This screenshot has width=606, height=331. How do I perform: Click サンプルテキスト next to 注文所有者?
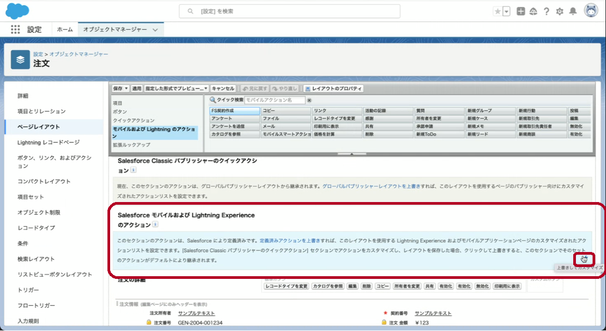(x=196, y=313)
